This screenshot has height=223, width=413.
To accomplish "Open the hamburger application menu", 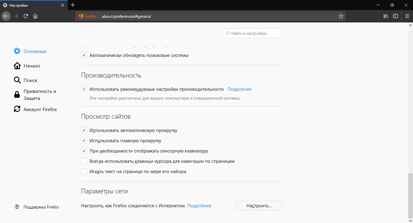I will click(x=407, y=16).
